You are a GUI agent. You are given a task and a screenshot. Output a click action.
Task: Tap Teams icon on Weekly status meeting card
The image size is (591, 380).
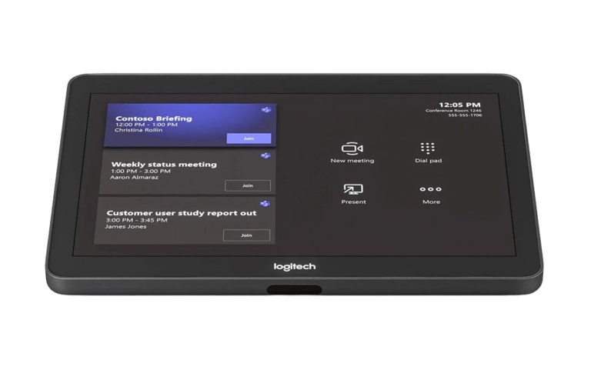(265, 155)
